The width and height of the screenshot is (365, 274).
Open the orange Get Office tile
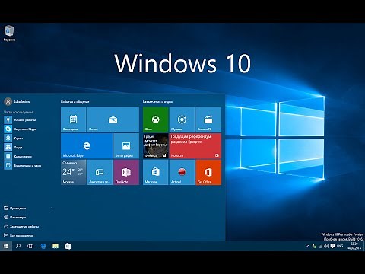tap(208, 172)
